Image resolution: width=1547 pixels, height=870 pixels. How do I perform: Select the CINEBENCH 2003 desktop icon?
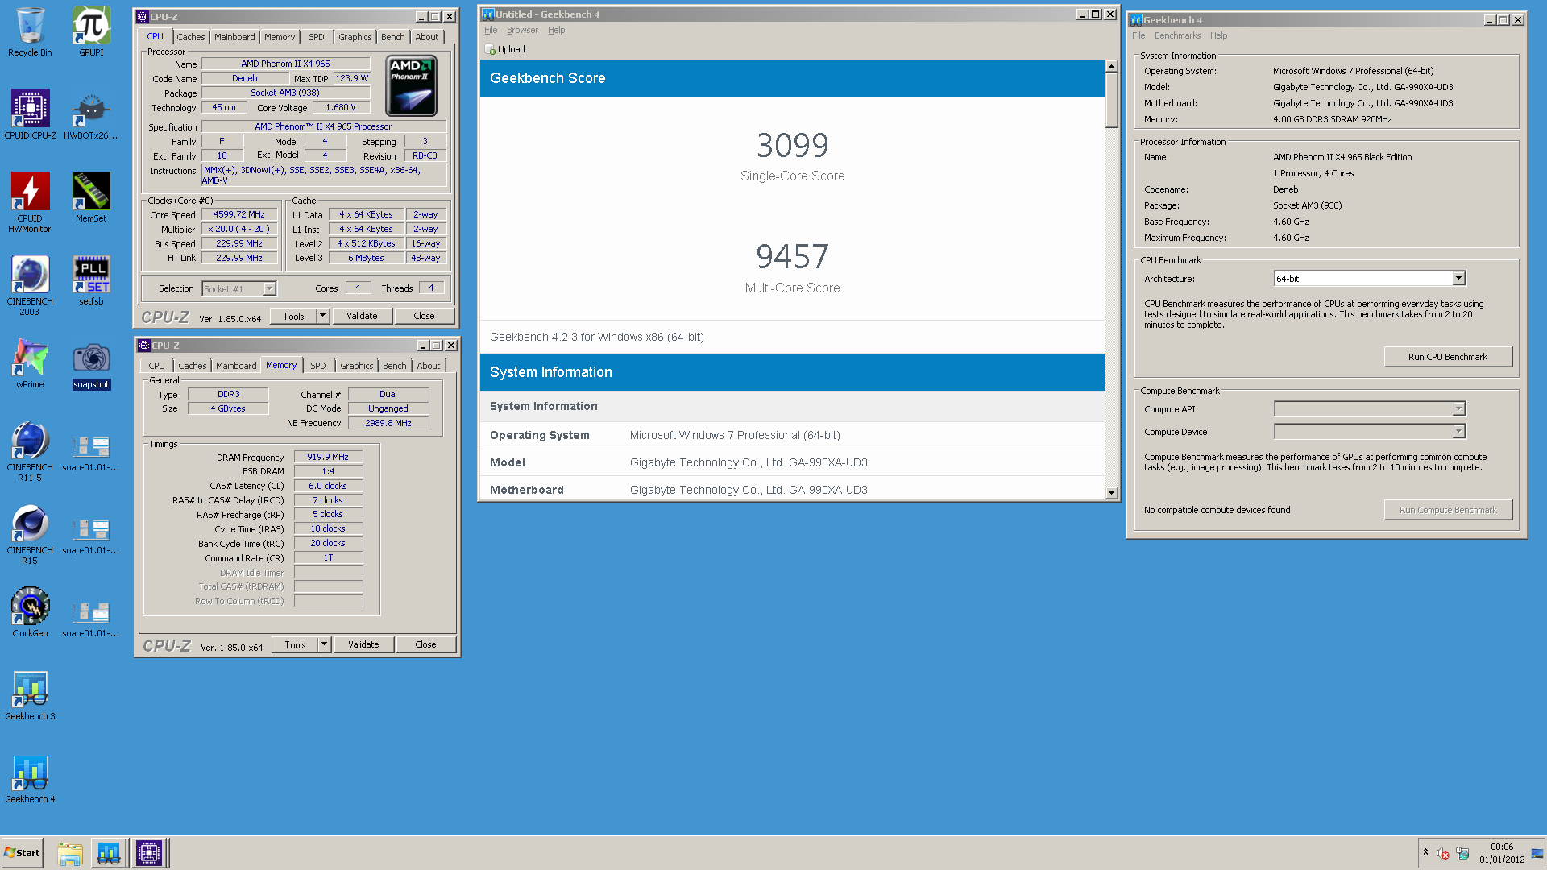click(30, 285)
